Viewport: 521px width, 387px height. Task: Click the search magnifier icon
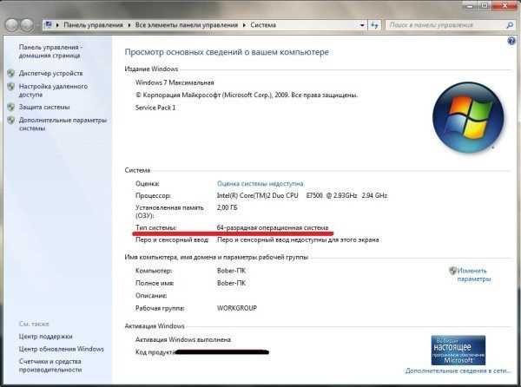(x=510, y=25)
